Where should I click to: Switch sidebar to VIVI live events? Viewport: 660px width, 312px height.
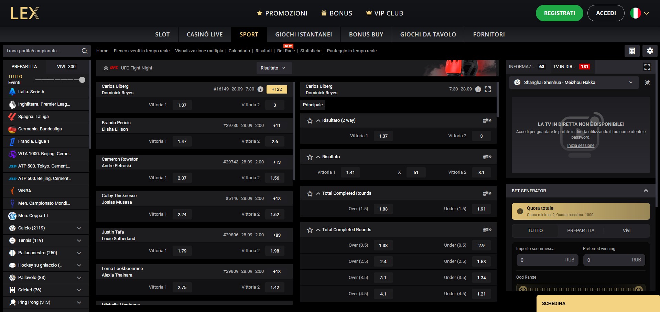[x=66, y=67]
